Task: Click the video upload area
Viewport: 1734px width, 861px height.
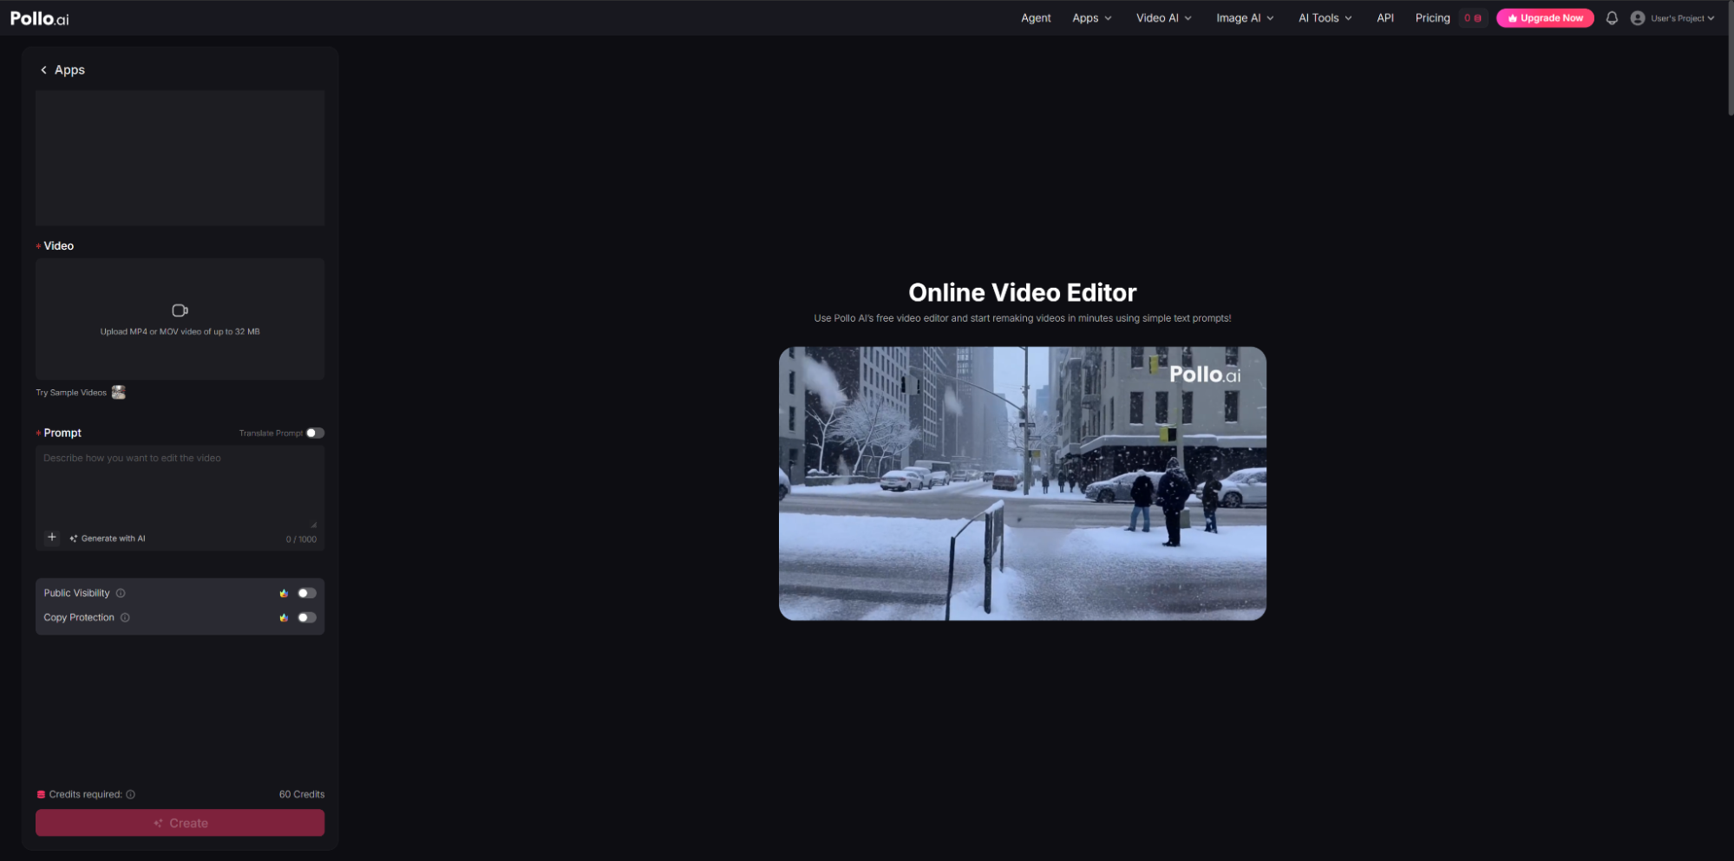Action: (x=180, y=319)
